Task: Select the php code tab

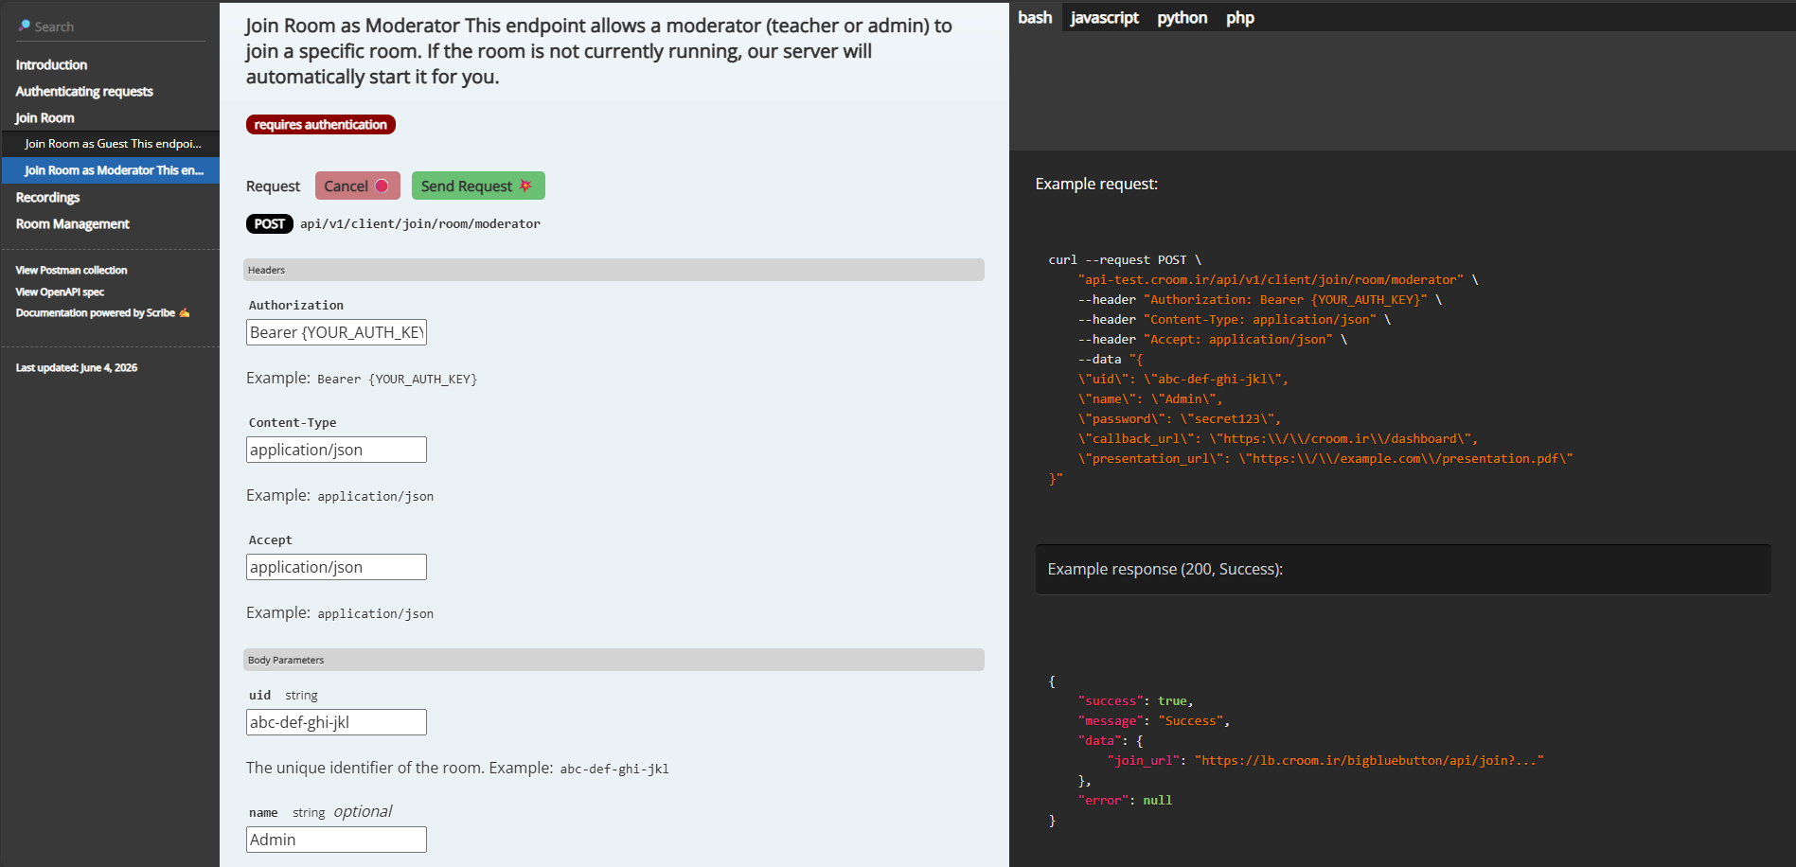Action: [x=1240, y=17]
